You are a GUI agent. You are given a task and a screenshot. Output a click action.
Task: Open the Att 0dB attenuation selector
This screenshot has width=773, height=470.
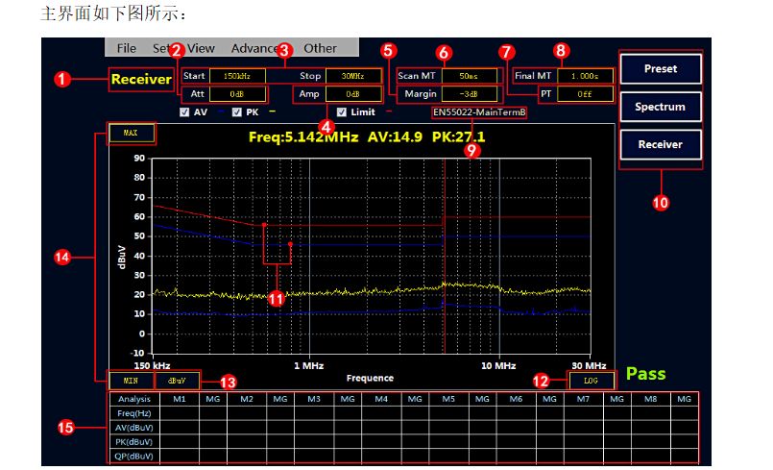click(224, 94)
